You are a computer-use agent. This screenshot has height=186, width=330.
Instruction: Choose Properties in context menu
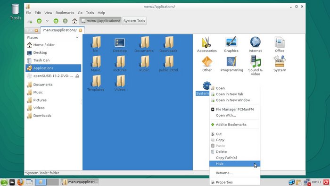coord(235,182)
